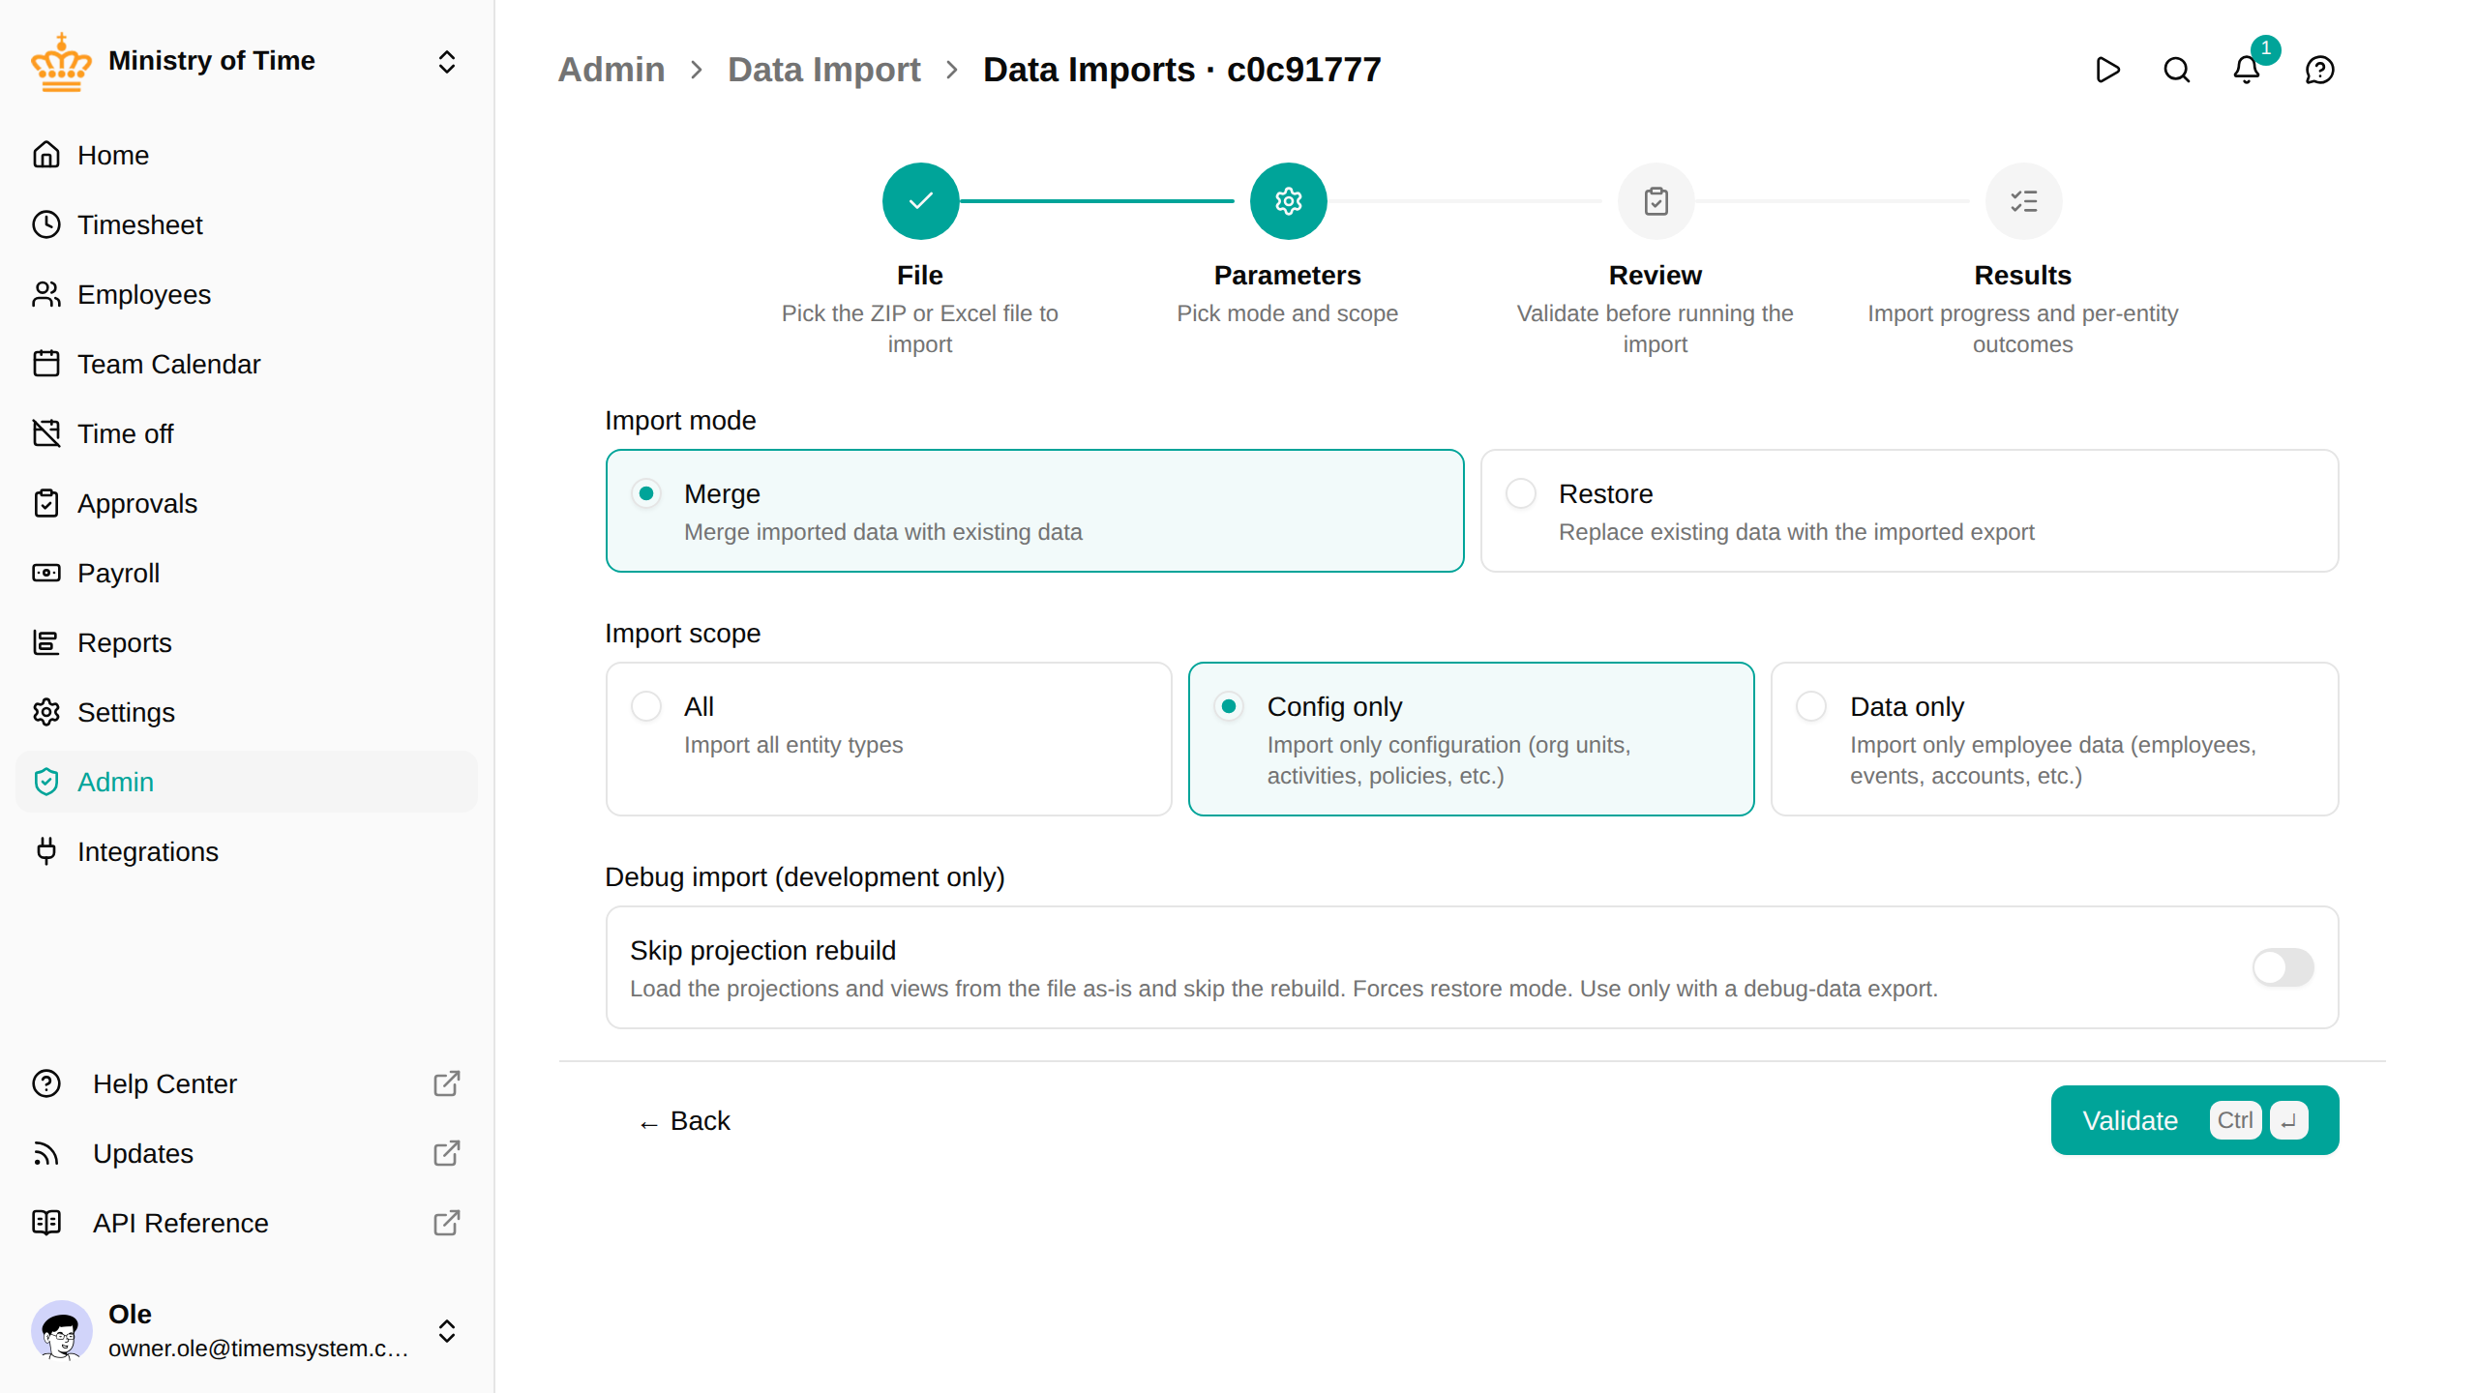Select the Restore import mode radio

coord(1521,493)
